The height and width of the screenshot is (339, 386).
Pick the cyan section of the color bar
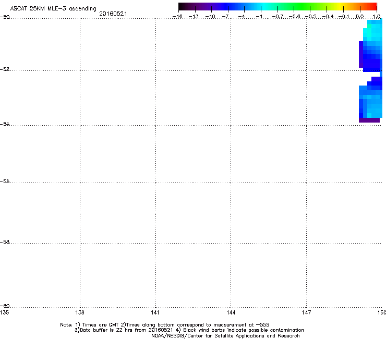(264, 7)
